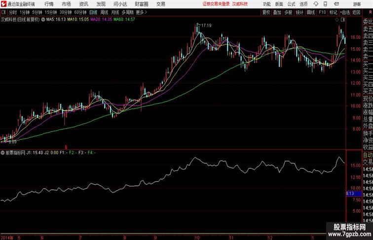Image resolution: width=373 pixels, height=240 pixels.
Task: Open the 行情 menu
Action: (x=49, y=4)
